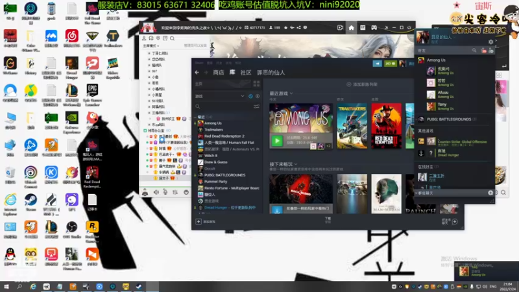Toggle Steam library grid view icon

point(256,84)
